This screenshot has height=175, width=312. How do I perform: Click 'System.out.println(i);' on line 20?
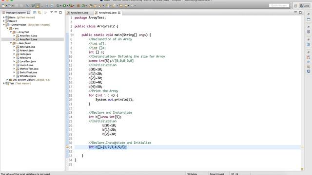point(115,100)
